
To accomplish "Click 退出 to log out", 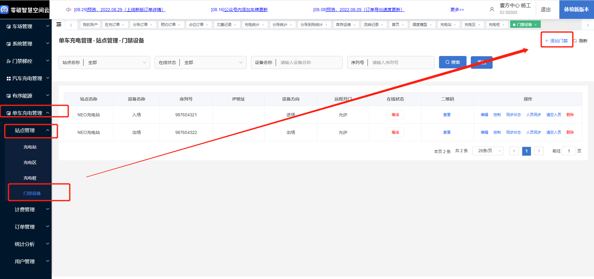I will [x=545, y=10].
